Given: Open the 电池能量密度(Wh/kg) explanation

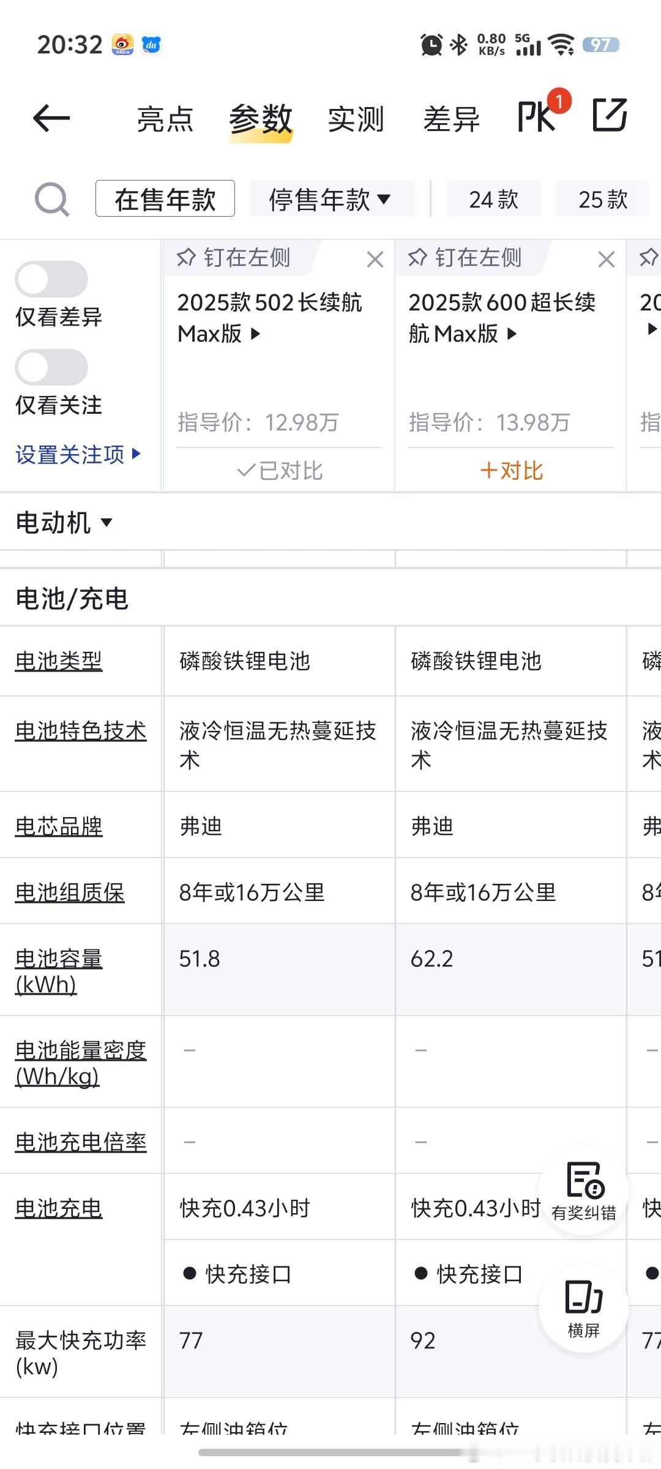Looking at the screenshot, I should 81,1063.
